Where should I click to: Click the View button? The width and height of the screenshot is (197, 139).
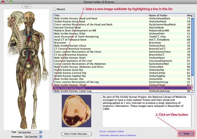[186, 134]
